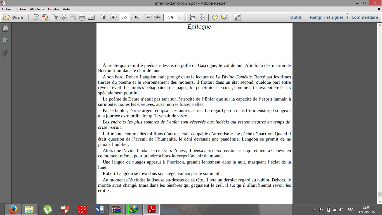382x215 pixels.
Task: Show the bookmarks side panel
Action: click(x=5, y=41)
